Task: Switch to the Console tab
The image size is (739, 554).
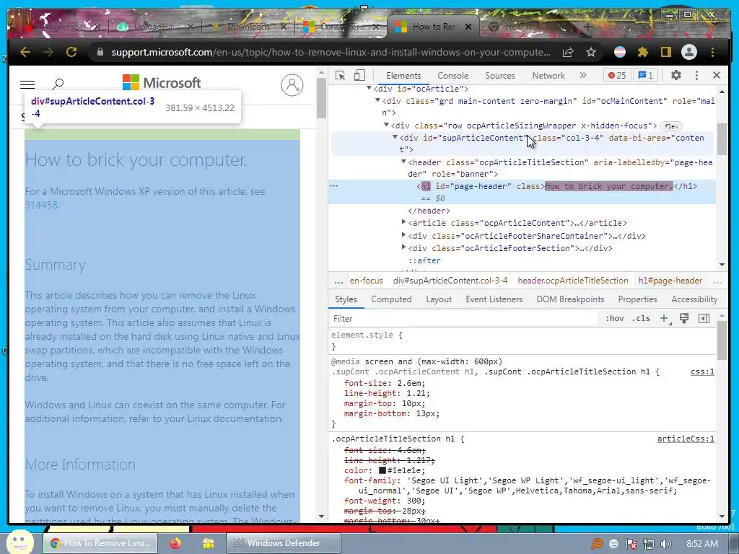Action: (453, 75)
